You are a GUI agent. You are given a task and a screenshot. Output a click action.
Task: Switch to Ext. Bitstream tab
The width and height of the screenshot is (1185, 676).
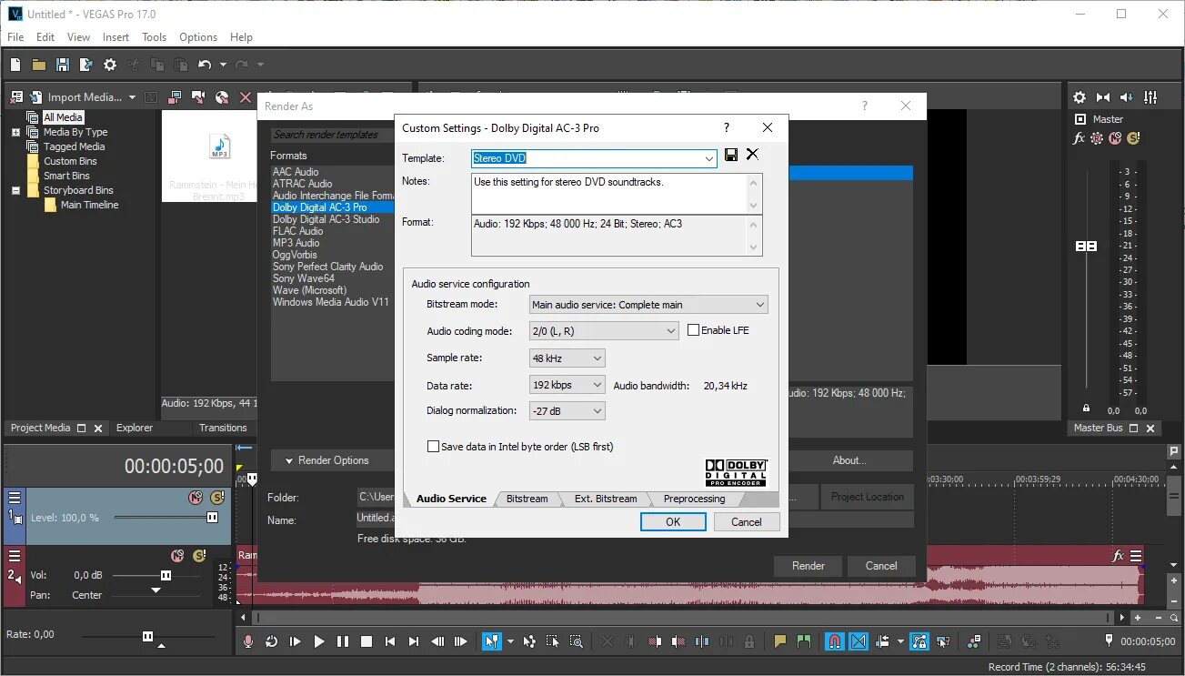pyautogui.click(x=606, y=499)
